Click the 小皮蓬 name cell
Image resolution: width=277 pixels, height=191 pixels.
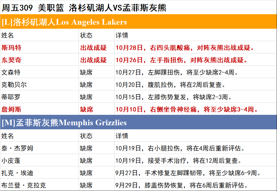click(11, 161)
